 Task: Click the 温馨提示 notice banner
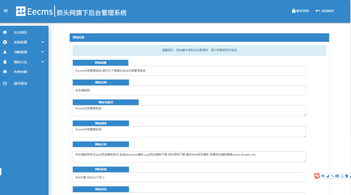(199, 50)
